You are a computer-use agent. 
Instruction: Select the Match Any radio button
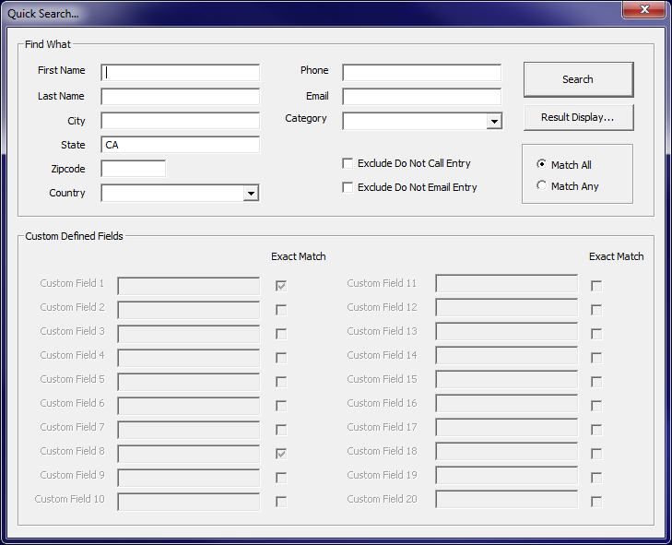tap(542, 186)
